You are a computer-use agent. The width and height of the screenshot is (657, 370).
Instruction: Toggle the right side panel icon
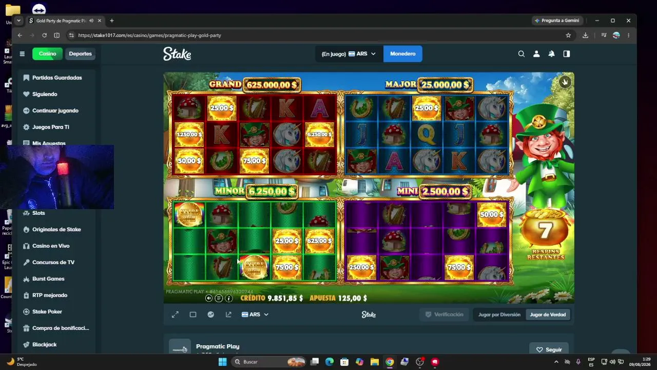567,53
